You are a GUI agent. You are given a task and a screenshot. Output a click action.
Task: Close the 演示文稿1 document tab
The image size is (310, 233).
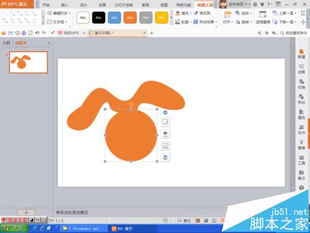[144, 33]
